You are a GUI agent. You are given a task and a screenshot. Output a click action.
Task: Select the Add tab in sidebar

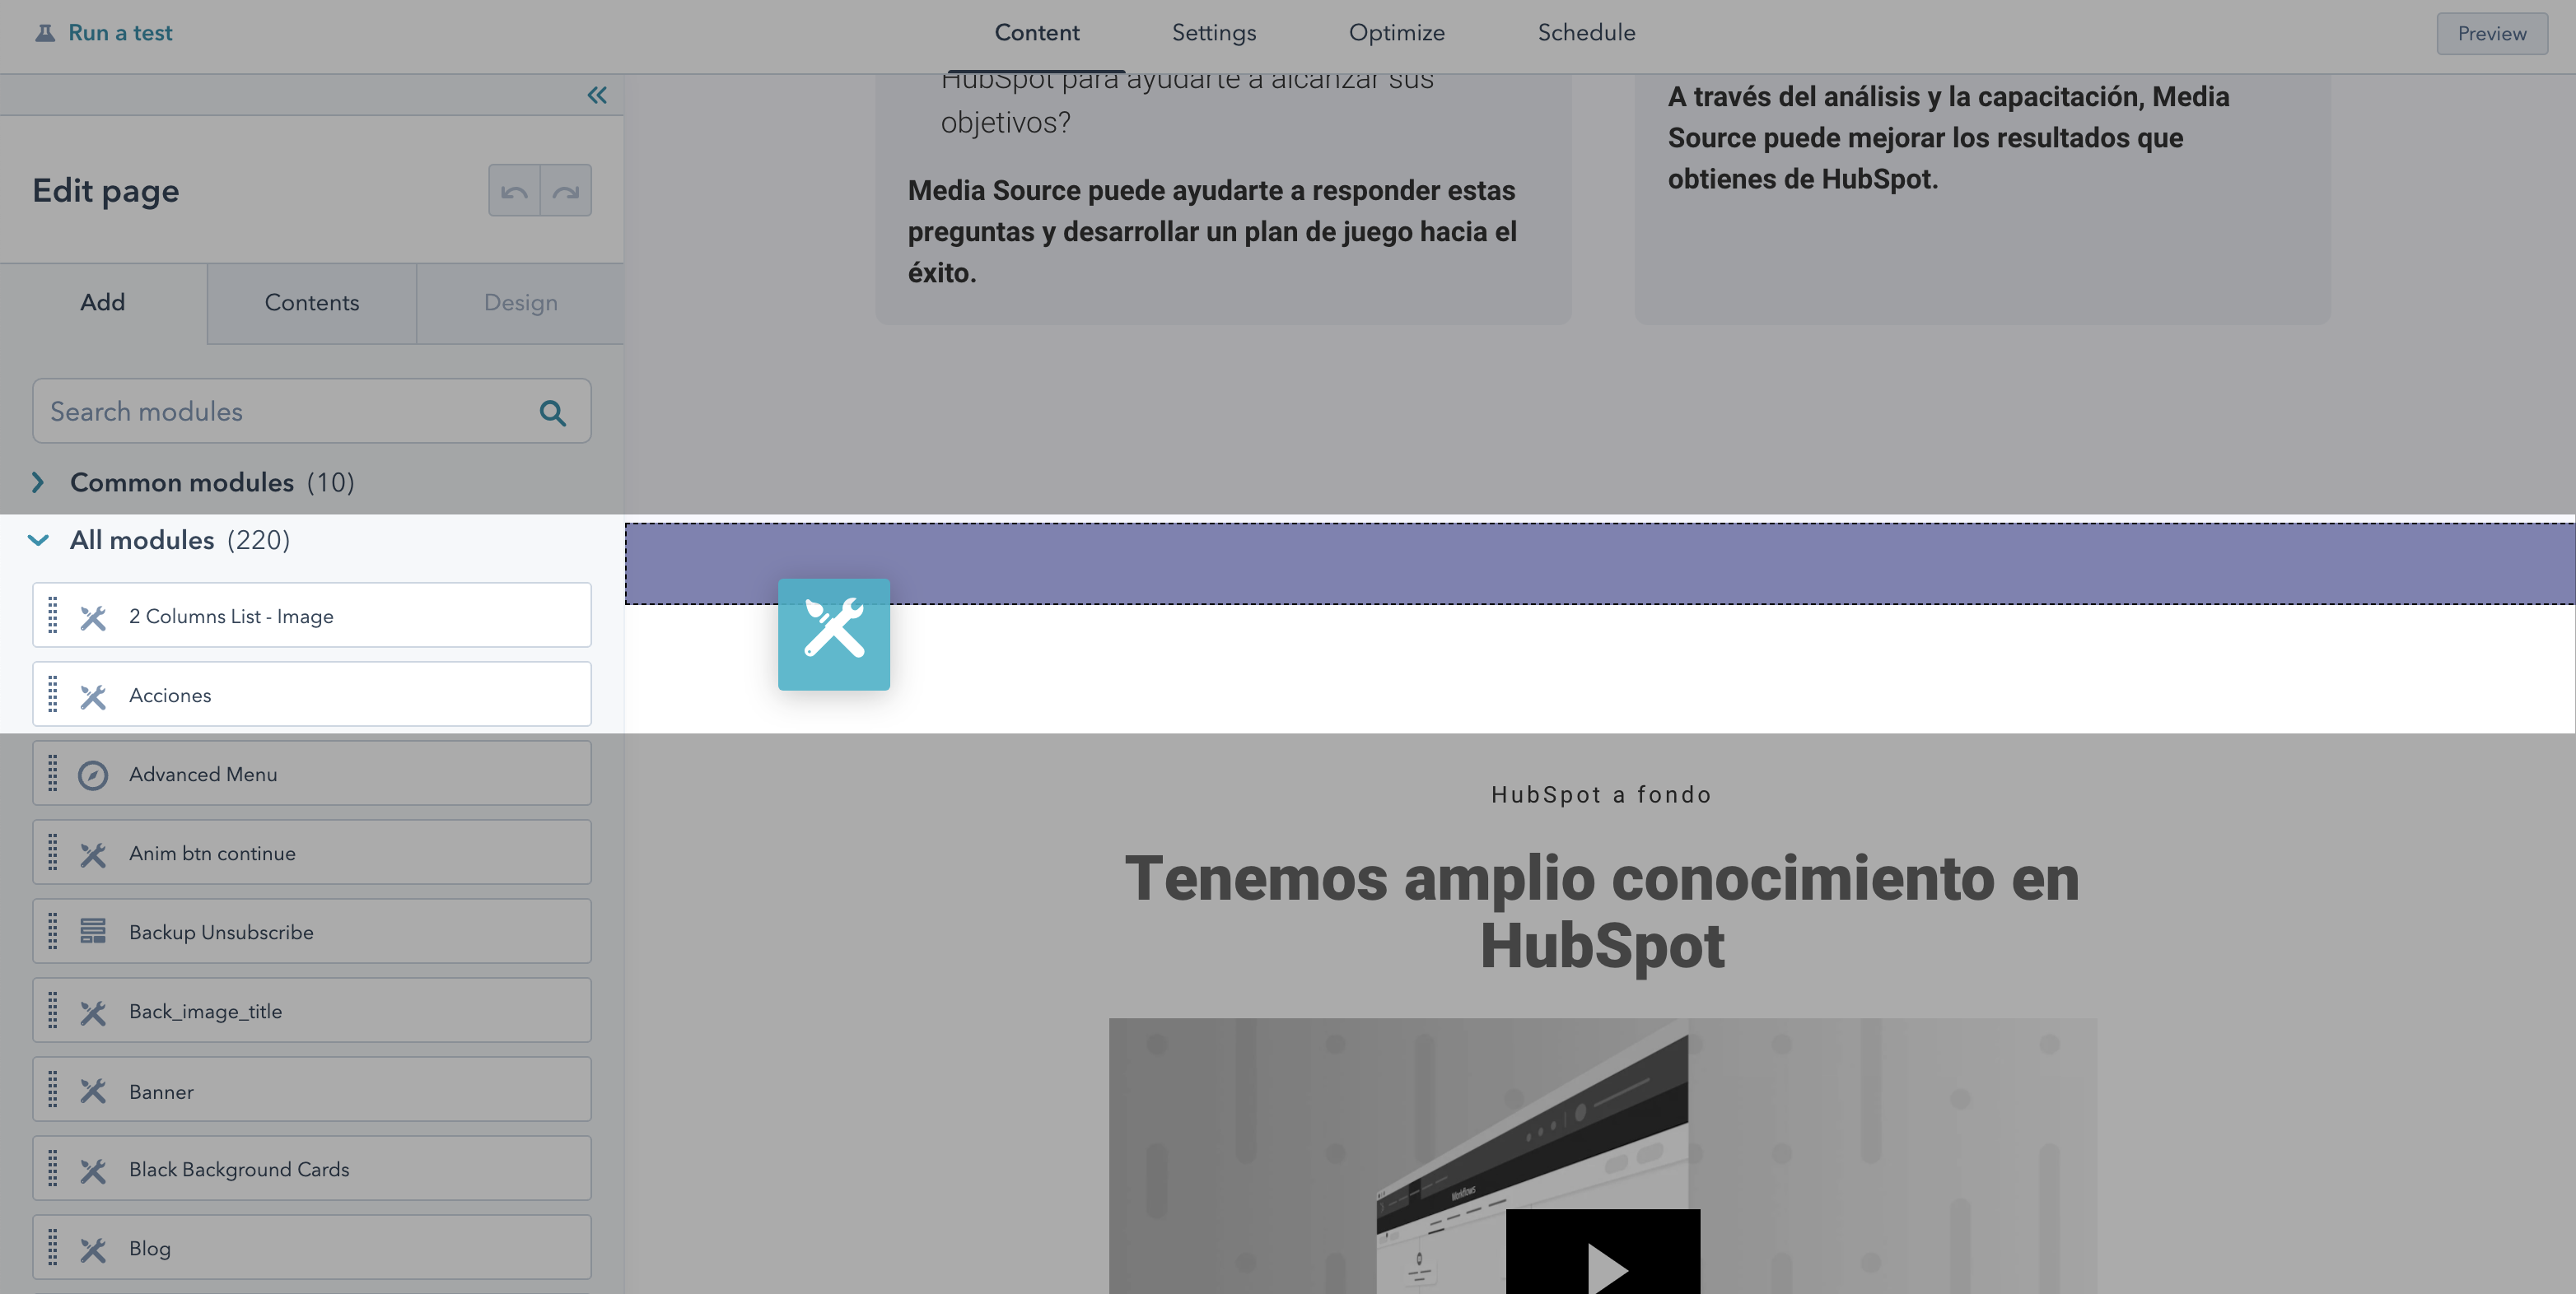click(103, 303)
